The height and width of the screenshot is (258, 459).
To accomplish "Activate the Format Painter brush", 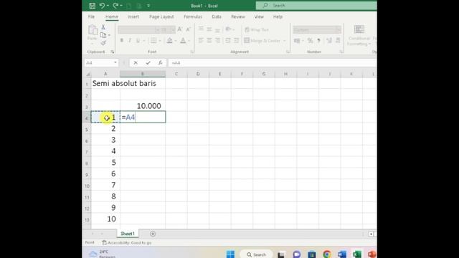I will click(103, 43).
